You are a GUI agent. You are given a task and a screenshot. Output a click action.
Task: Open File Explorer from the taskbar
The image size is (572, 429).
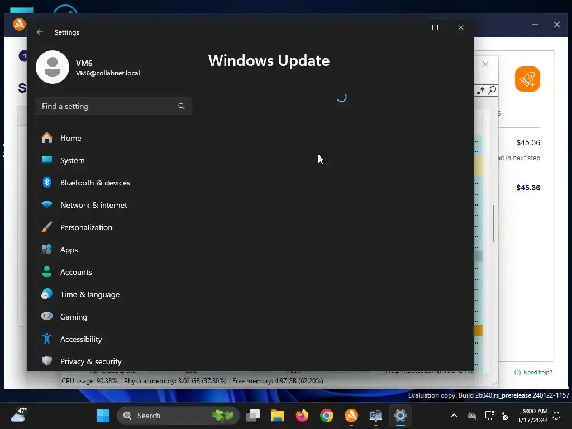pos(277,416)
